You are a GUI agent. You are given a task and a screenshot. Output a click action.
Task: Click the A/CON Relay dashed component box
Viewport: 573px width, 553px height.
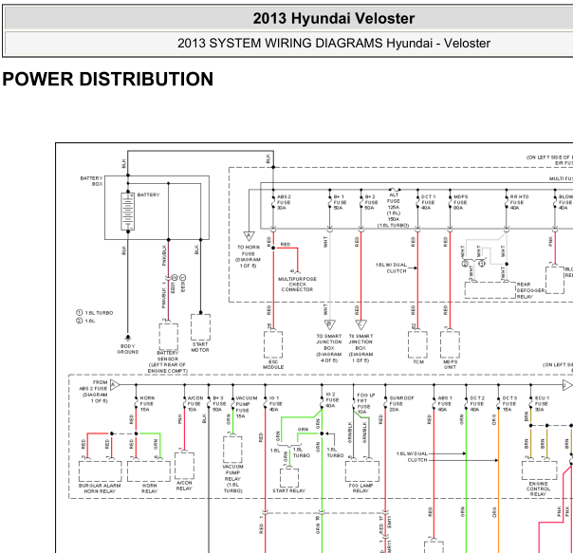pos(184,466)
